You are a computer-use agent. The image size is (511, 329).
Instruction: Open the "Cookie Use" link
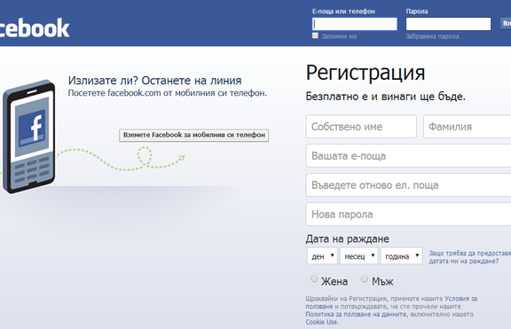click(x=321, y=322)
